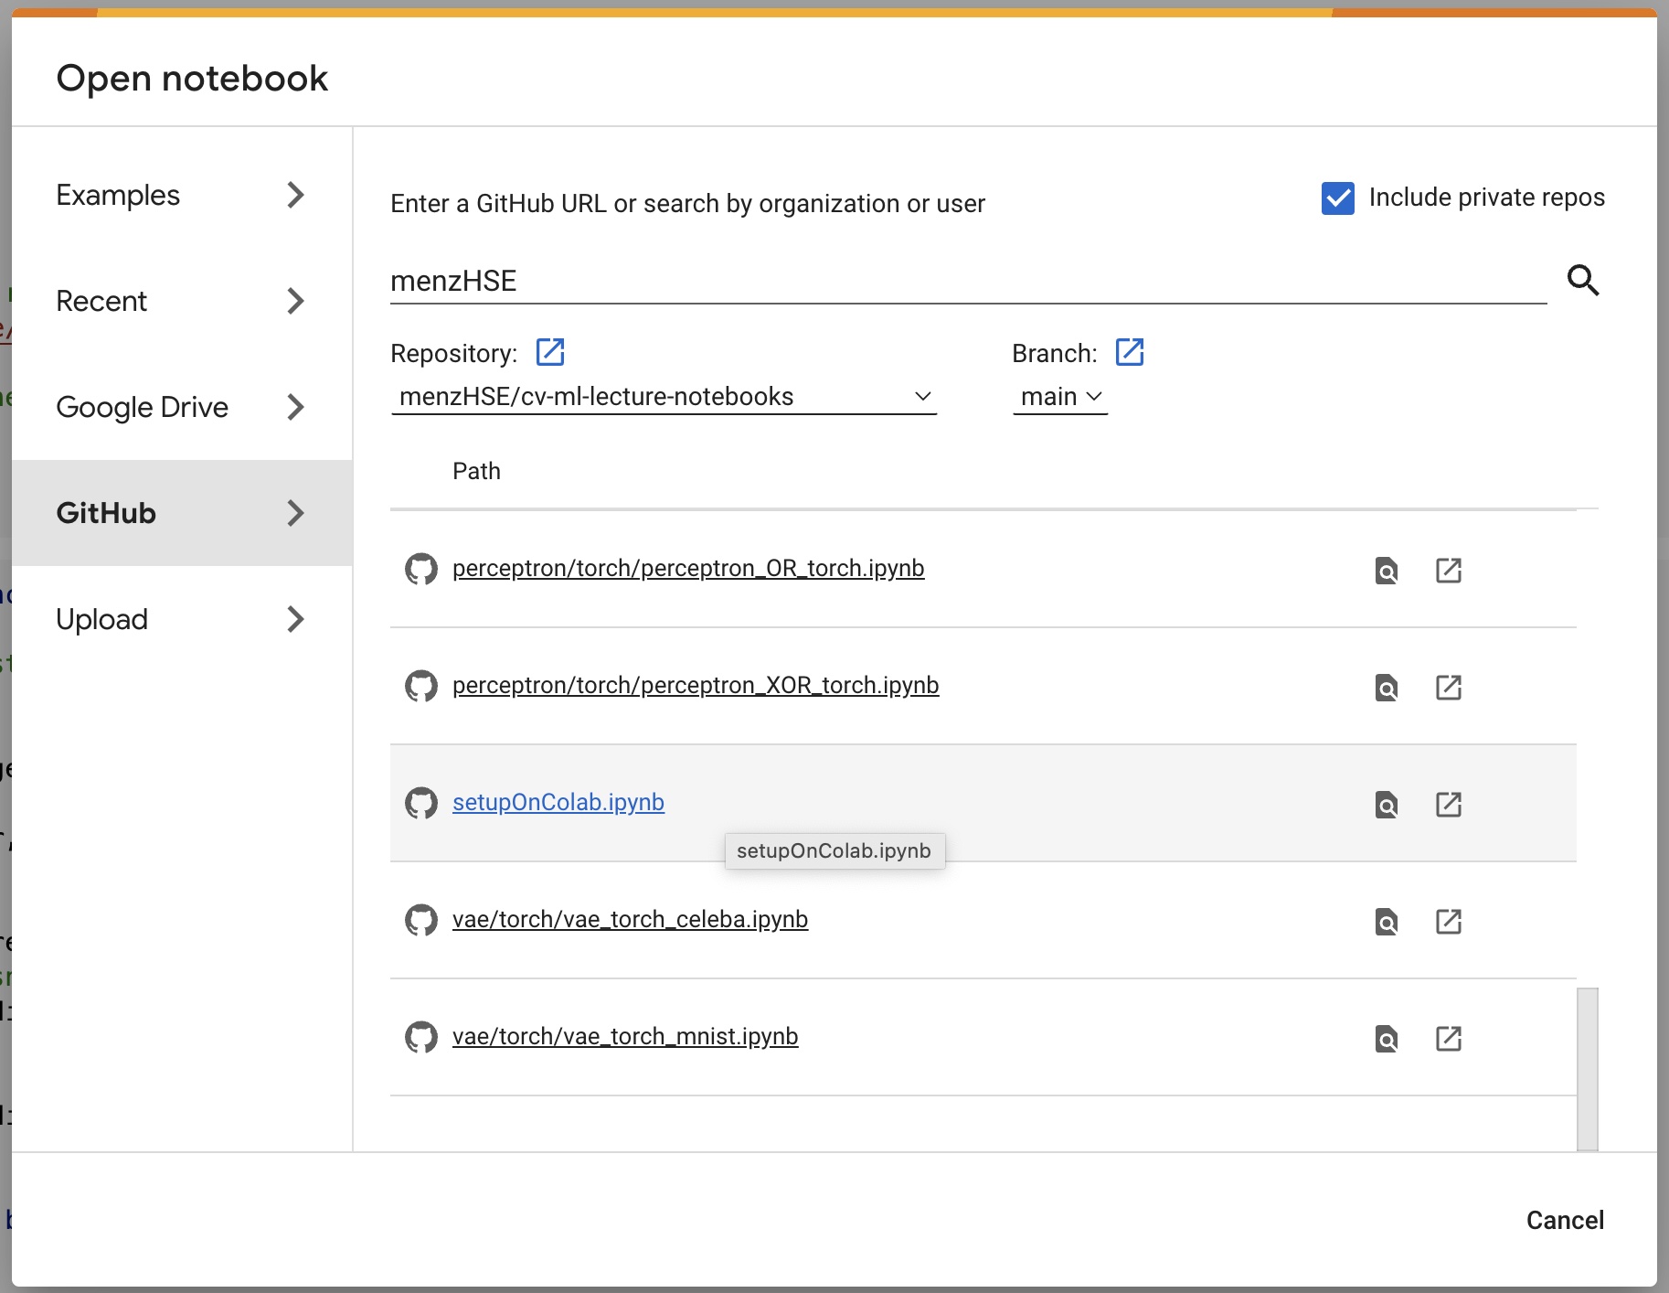Click the 'Repository:' label

[x=453, y=354]
